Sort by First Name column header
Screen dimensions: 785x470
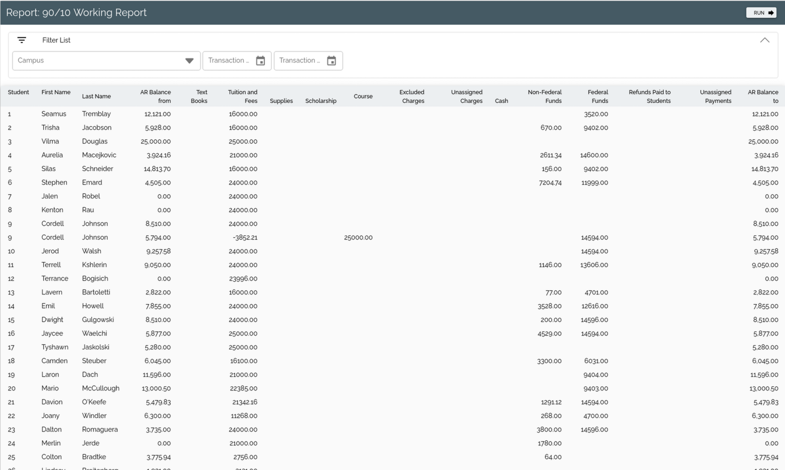(x=56, y=92)
